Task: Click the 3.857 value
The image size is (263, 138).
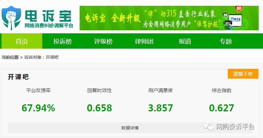Action: click(x=160, y=108)
